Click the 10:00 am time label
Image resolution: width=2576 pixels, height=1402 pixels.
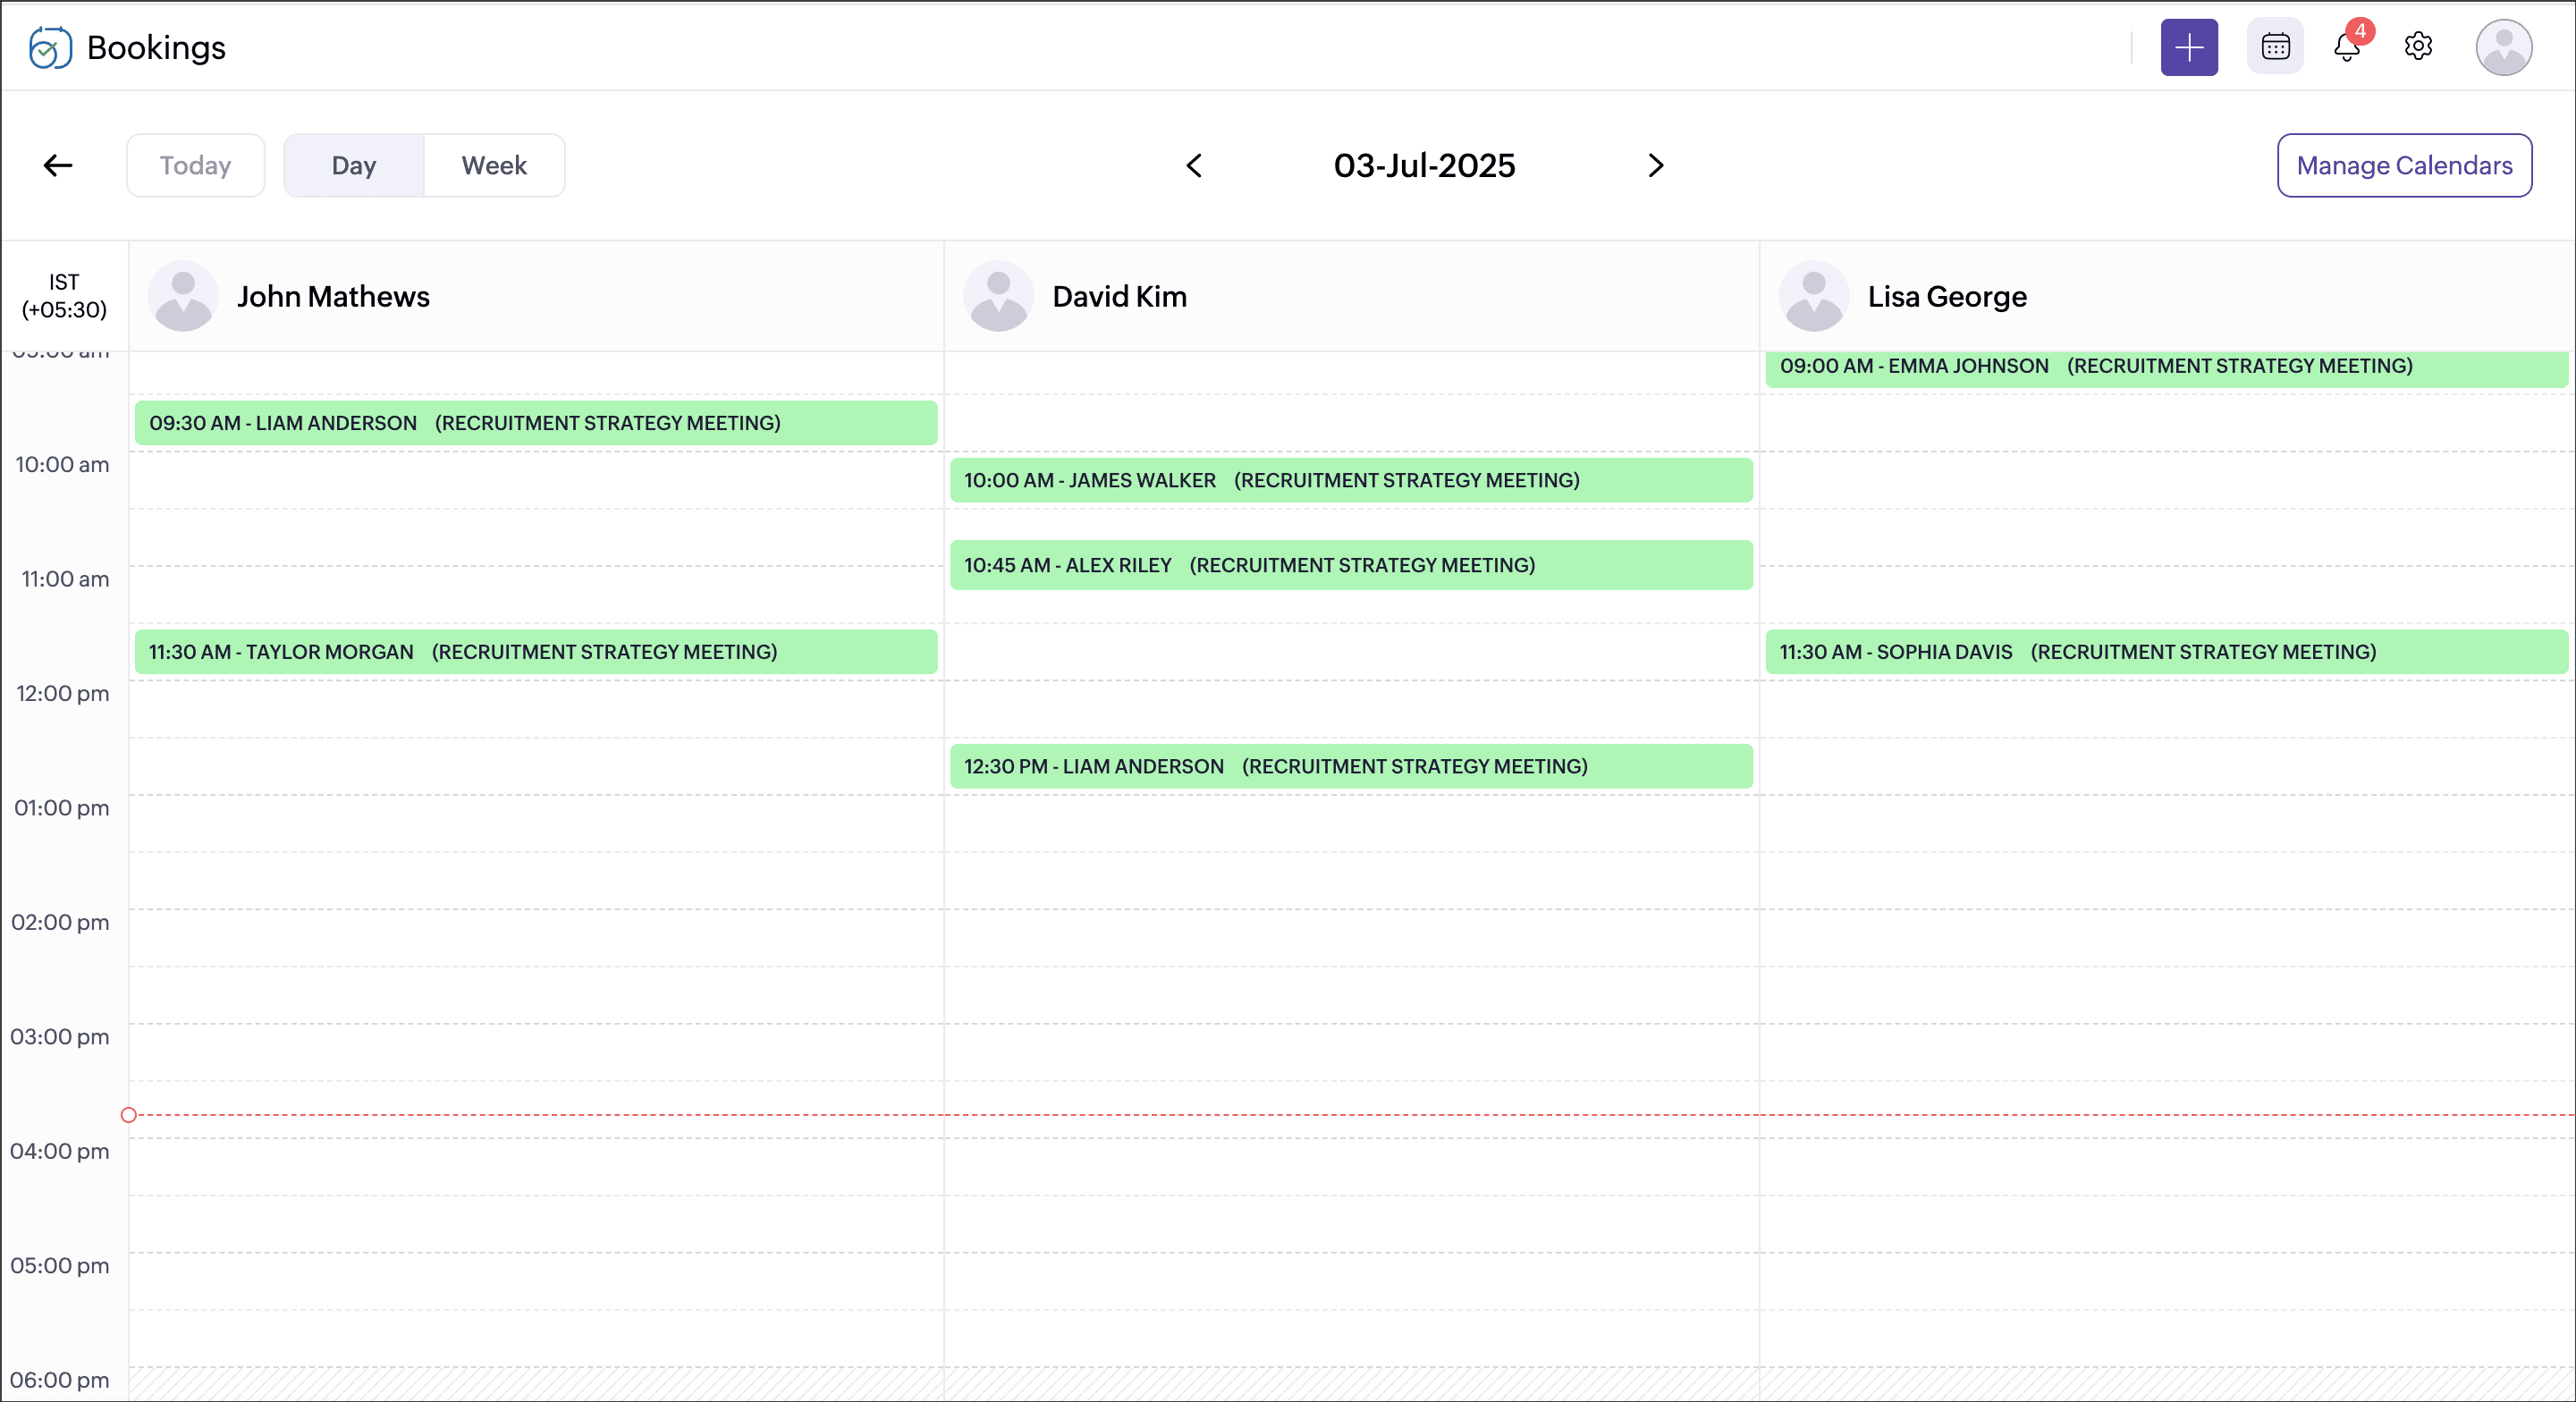tap(62, 465)
